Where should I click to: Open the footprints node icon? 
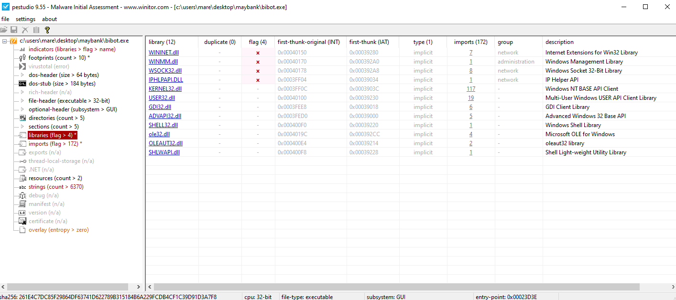[22, 58]
